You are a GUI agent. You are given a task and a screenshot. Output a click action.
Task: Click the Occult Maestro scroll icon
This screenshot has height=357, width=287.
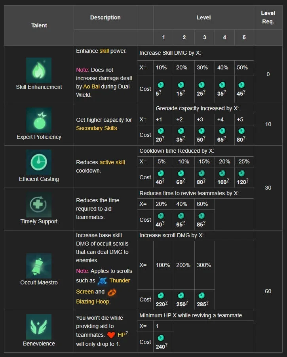coord(39,266)
